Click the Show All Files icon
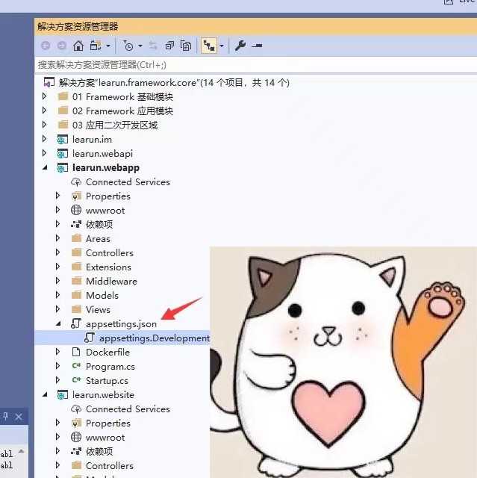 pyautogui.click(x=186, y=46)
